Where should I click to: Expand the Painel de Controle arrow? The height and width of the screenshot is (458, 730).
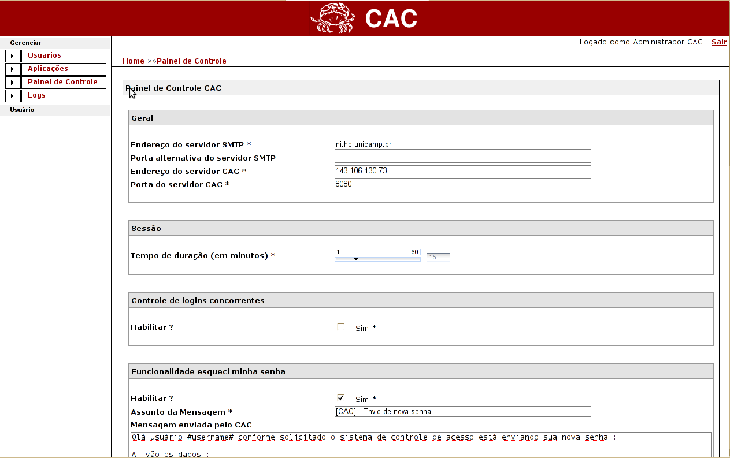12,83
